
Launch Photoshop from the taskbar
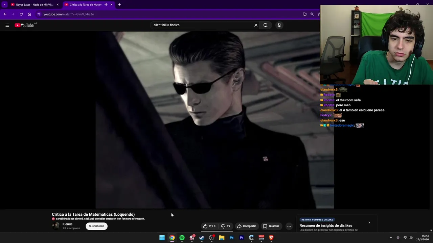coord(232,238)
